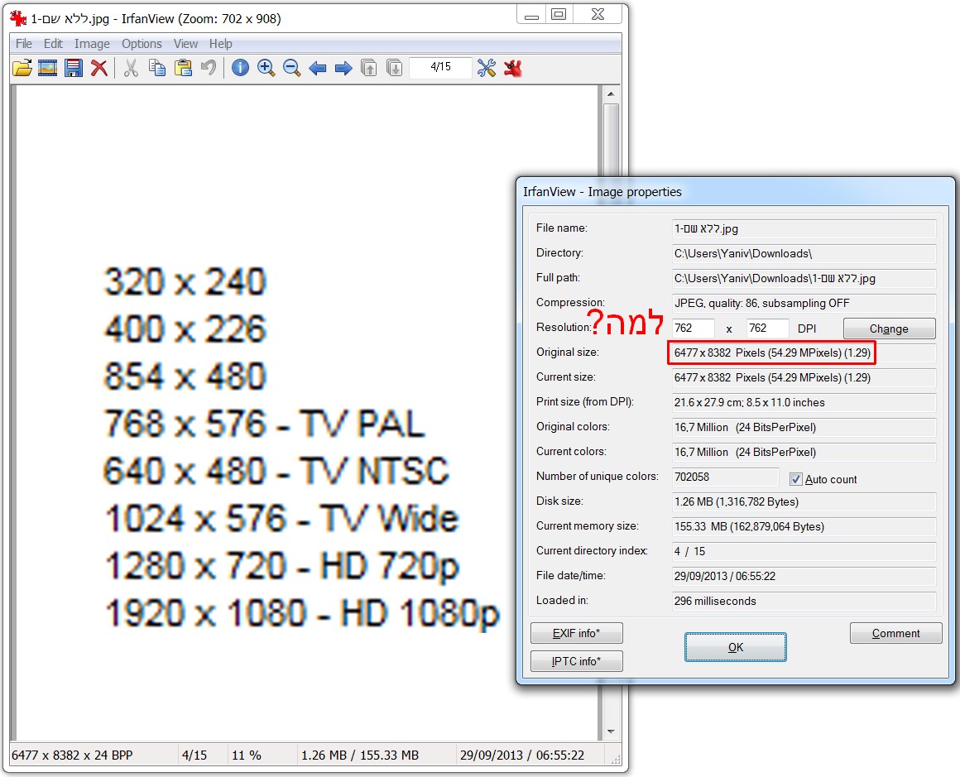Click status bar dimensions 6477 x 8382 x 24 BPP

(72, 755)
